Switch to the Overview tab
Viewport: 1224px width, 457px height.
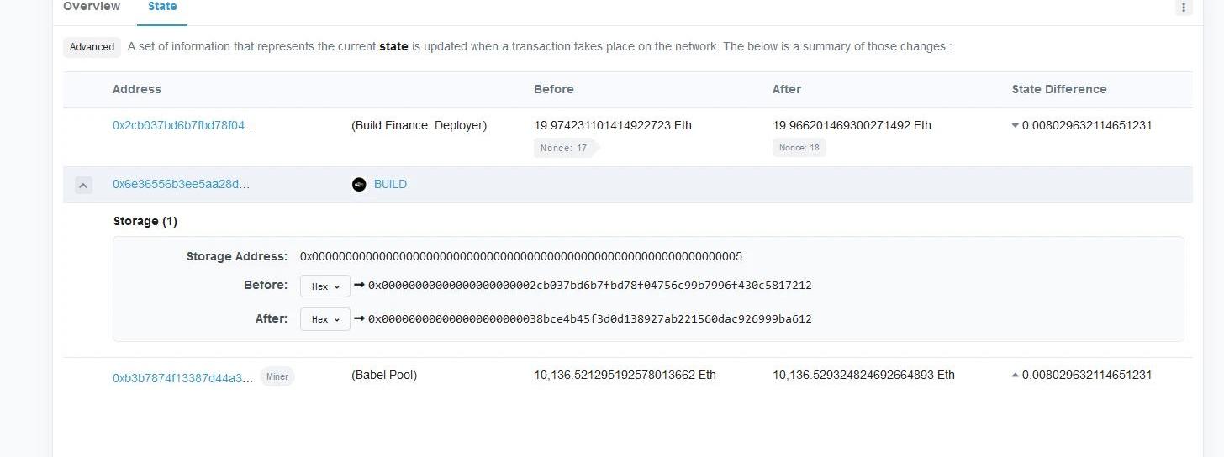coord(92,7)
